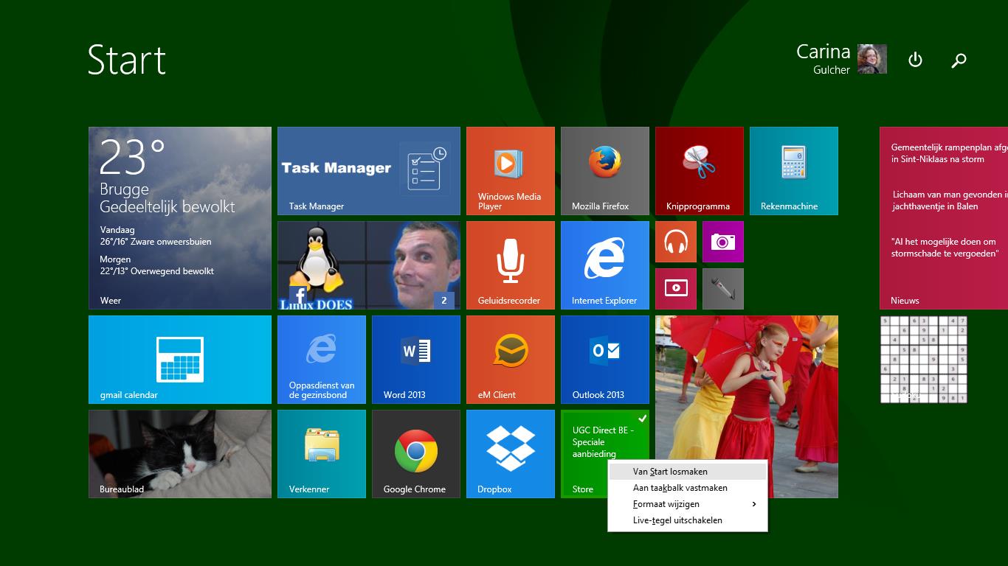
Task: Click the Carina user name
Action: coord(824,52)
